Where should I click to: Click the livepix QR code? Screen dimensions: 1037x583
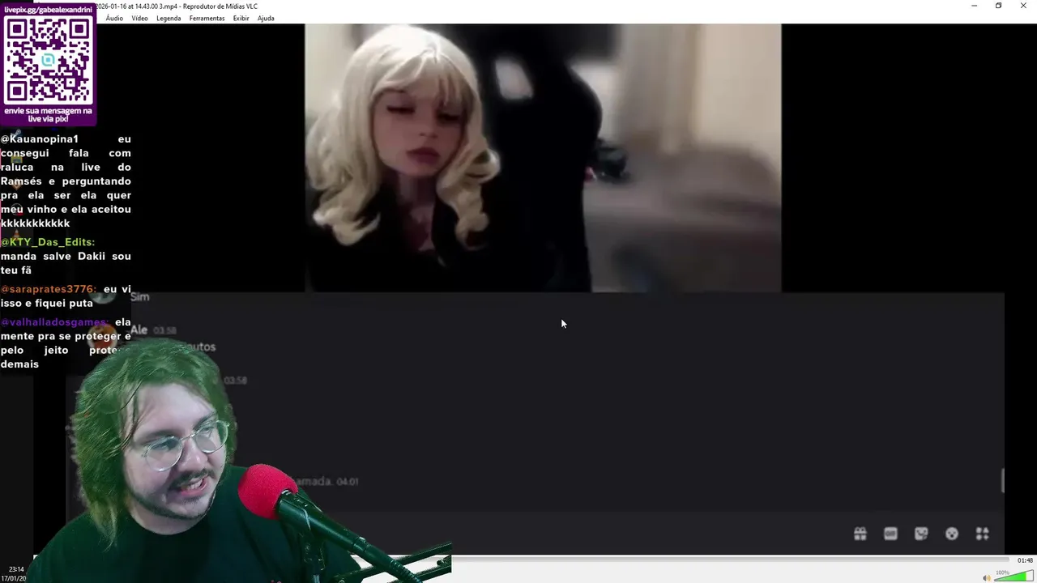[x=48, y=60]
